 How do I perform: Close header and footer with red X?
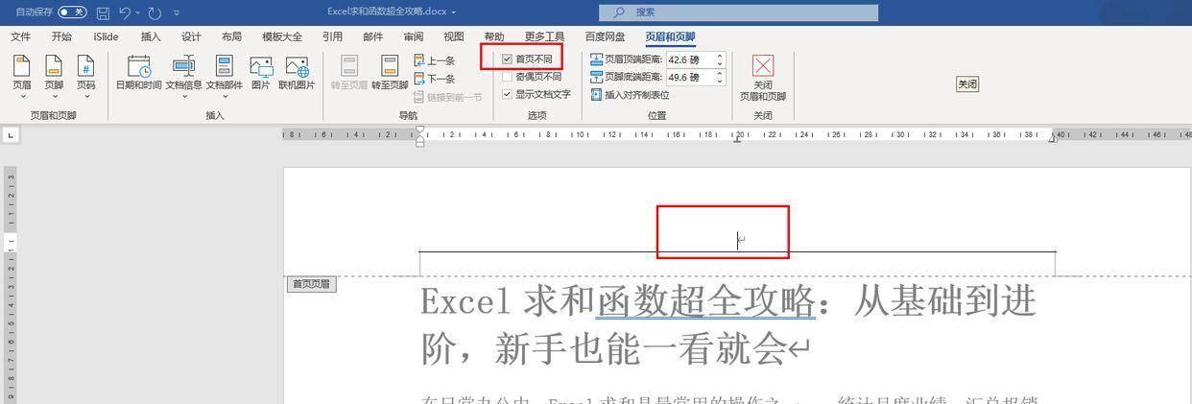762,66
